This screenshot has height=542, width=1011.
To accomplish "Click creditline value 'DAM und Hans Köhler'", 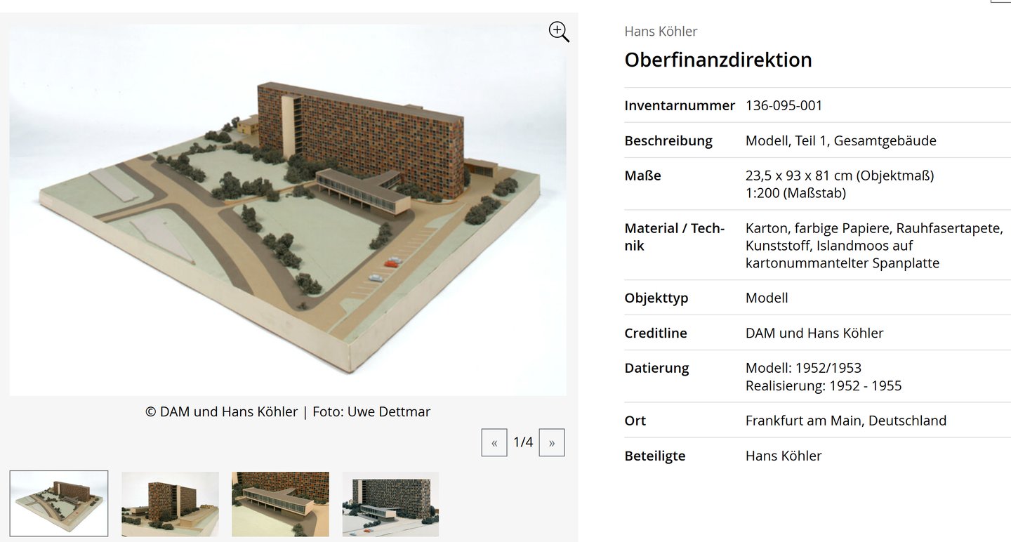I will point(814,333).
